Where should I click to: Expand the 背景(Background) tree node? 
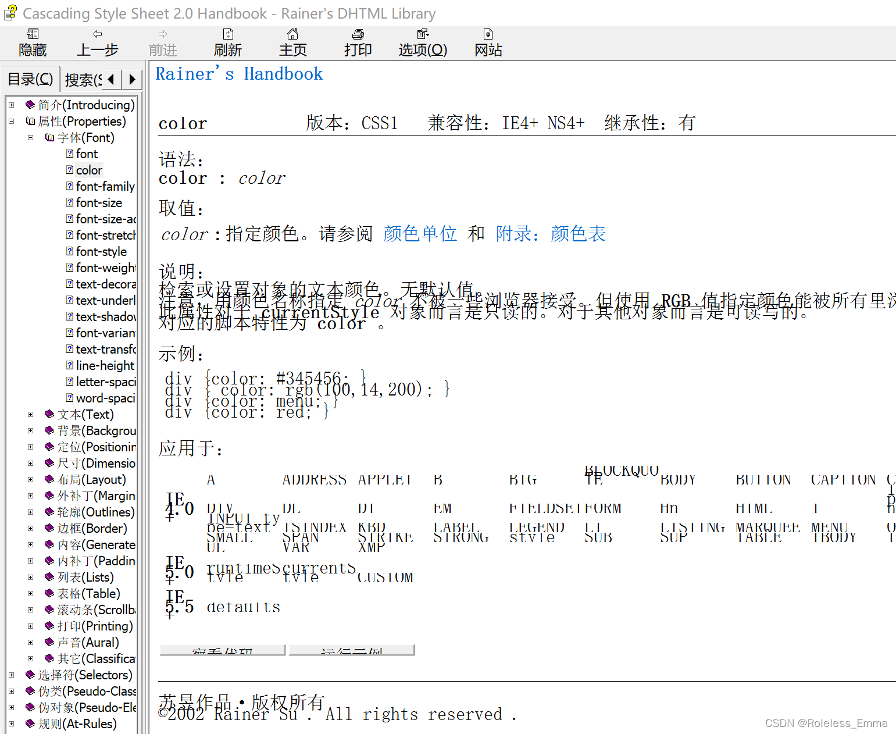click(31, 431)
